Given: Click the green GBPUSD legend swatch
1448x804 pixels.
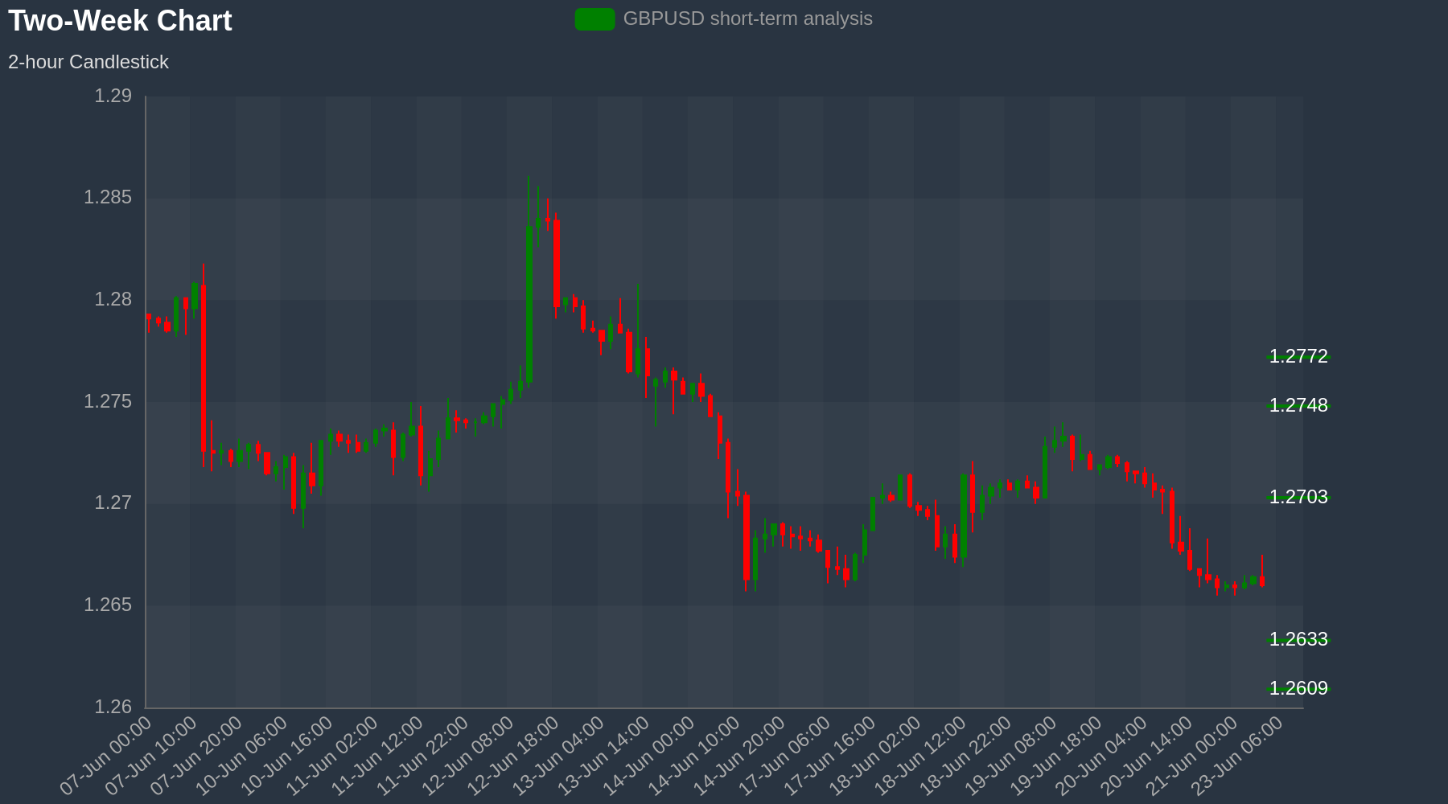Looking at the screenshot, I should click(595, 19).
